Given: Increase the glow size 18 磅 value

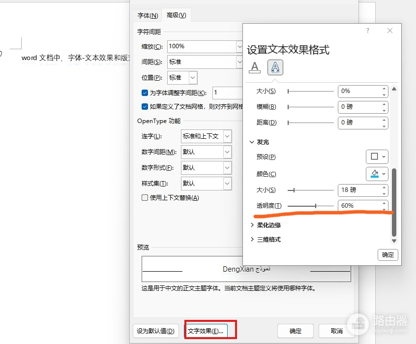Looking at the screenshot, I should (x=384, y=188).
